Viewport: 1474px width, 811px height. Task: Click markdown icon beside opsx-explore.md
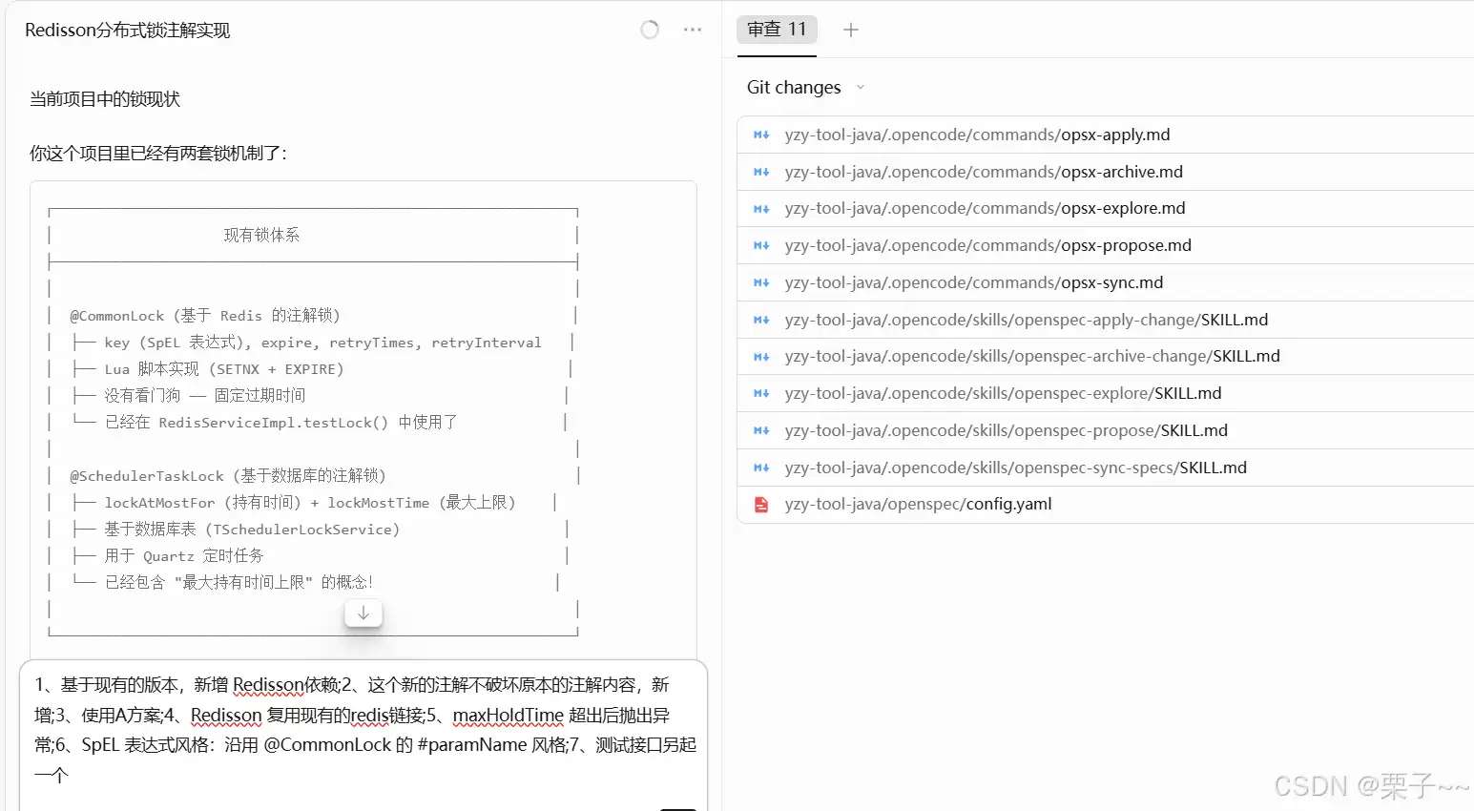click(761, 208)
